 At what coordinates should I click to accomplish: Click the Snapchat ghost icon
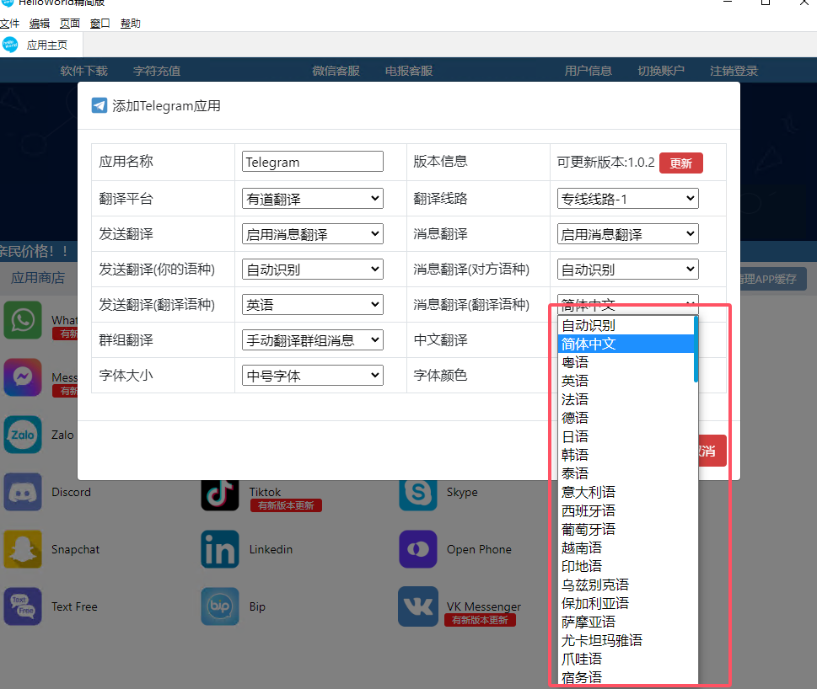pos(23,549)
